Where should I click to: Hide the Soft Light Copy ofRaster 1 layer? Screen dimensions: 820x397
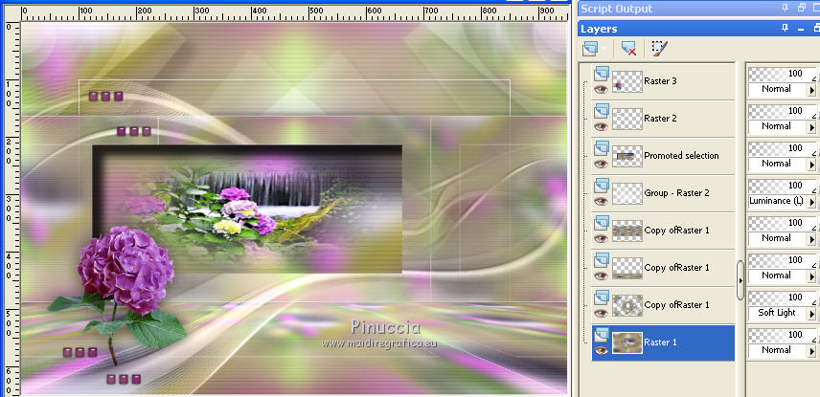(x=601, y=313)
